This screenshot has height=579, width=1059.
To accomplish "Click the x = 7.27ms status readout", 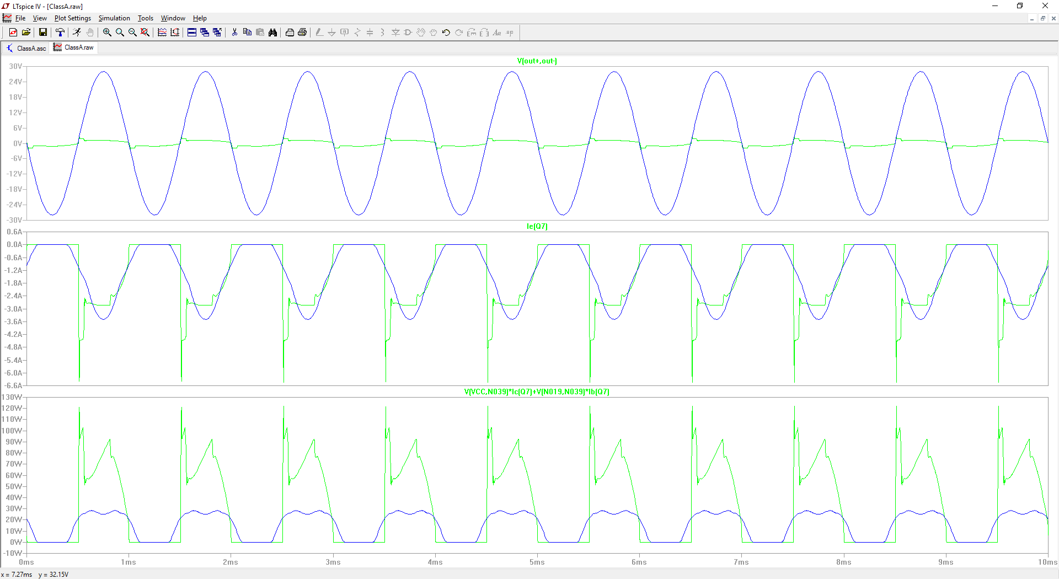I will point(17,575).
